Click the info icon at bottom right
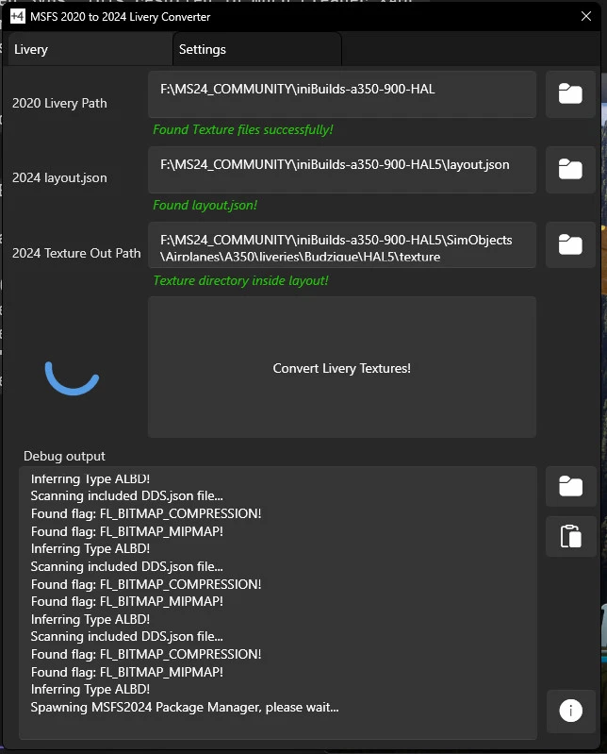The height and width of the screenshot is (754, 607). point(569,712)
